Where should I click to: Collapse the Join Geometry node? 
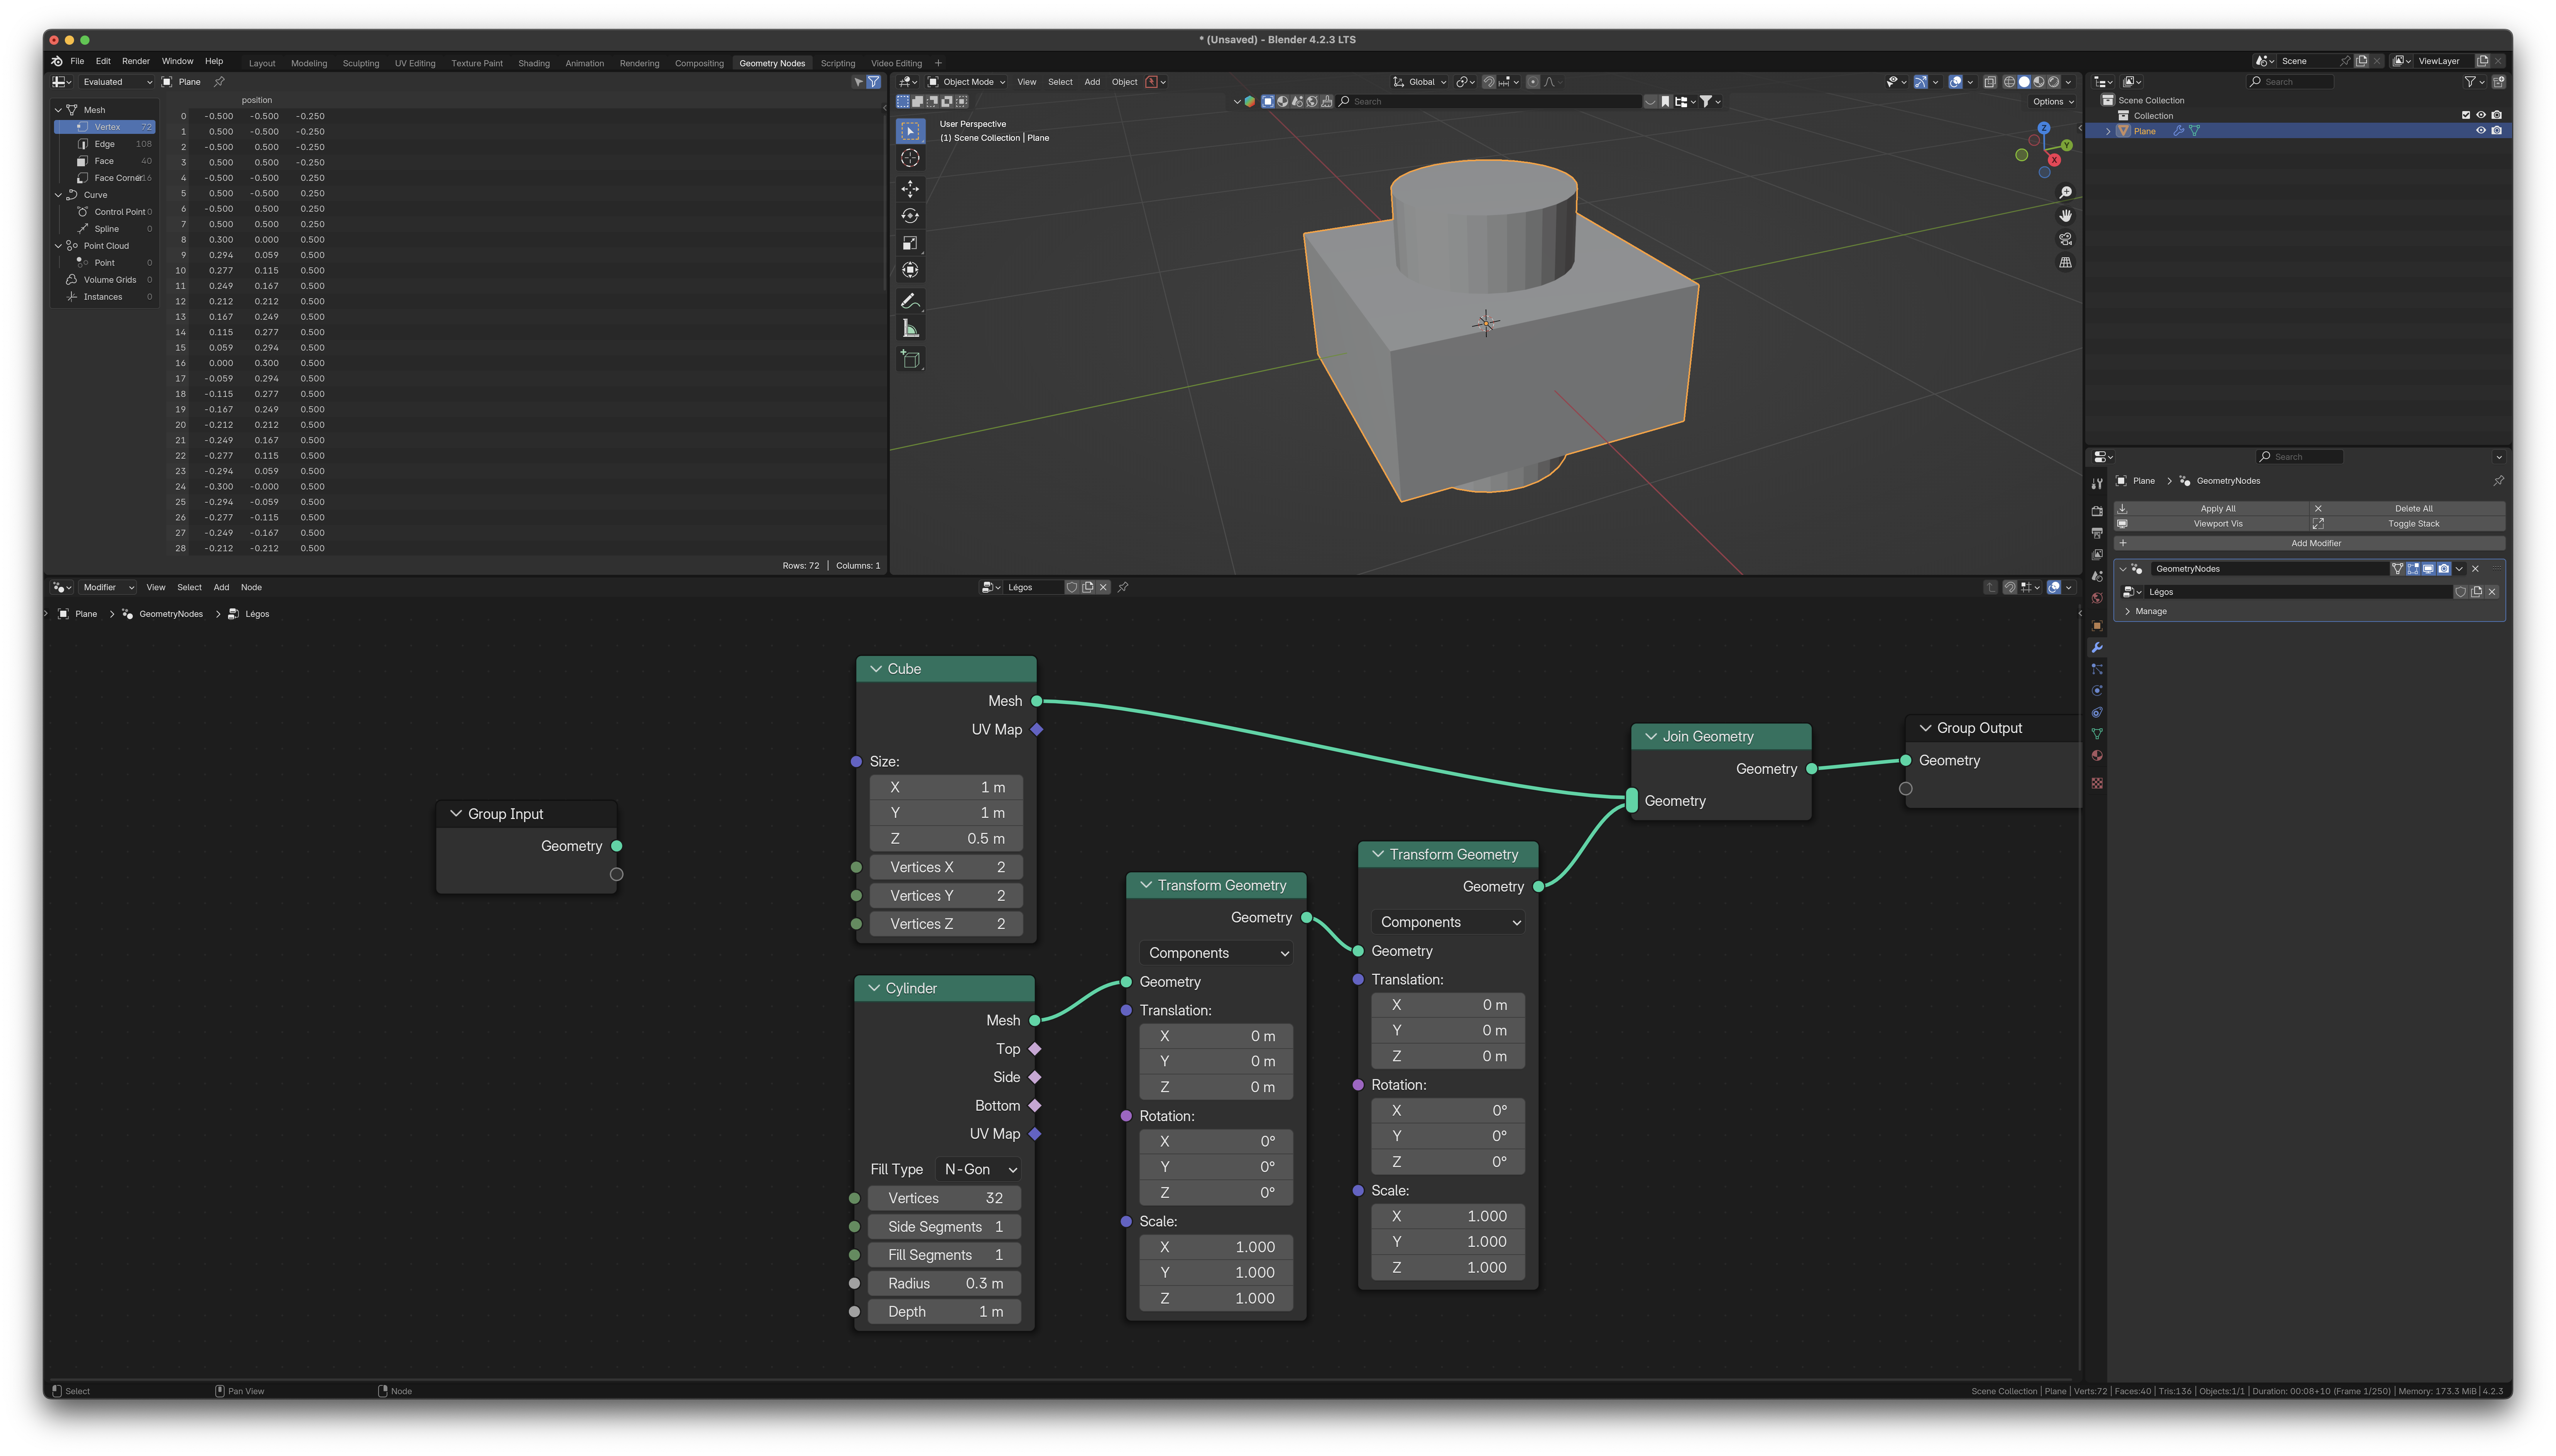click(x=1651, y=737)
